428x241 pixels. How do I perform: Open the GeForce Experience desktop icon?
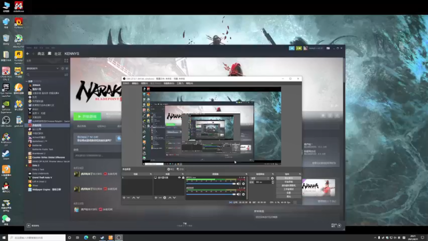pos(6,107)
